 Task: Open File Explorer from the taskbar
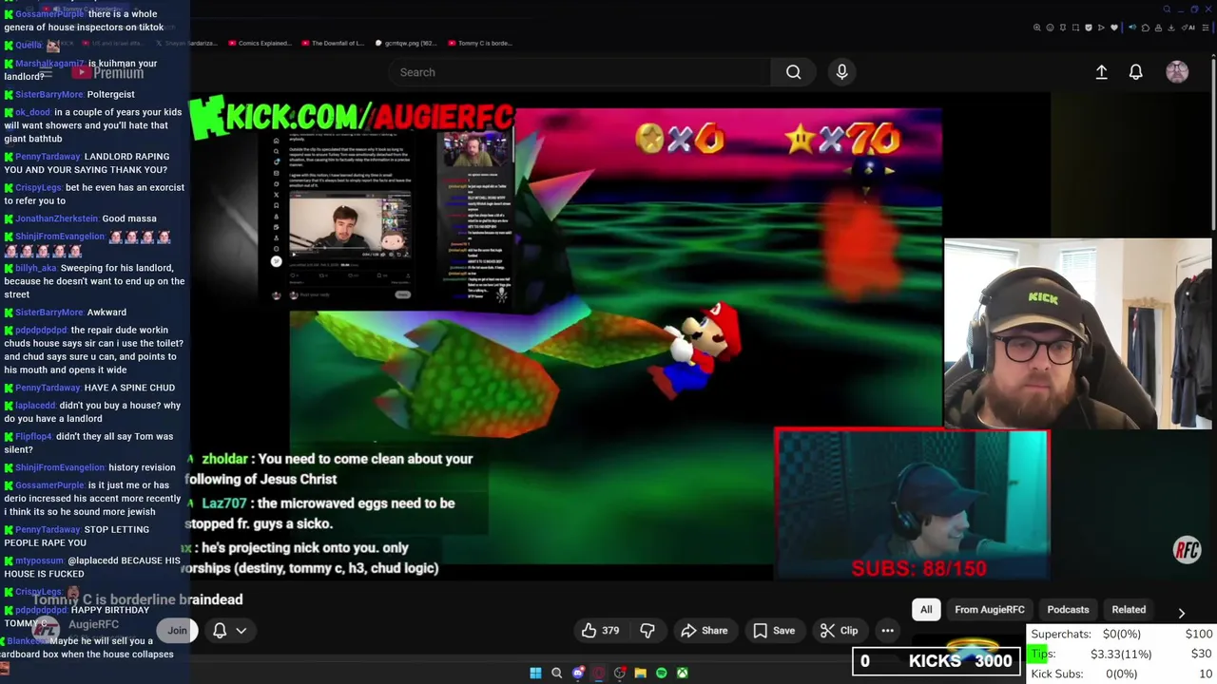641,674
